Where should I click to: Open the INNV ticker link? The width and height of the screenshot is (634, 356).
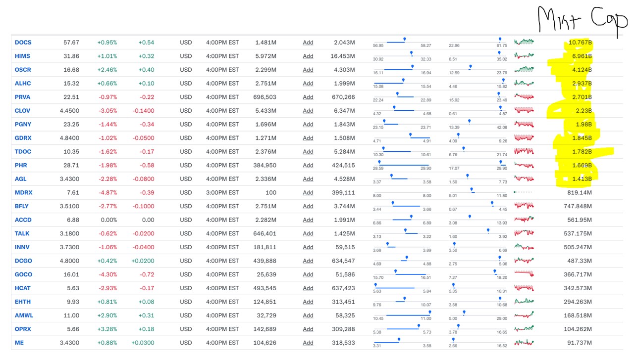pos(22,247)
